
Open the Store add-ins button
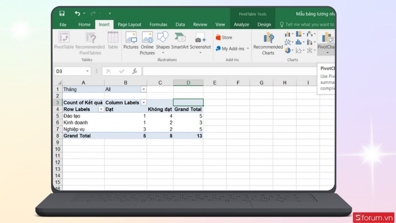[224, 38]
